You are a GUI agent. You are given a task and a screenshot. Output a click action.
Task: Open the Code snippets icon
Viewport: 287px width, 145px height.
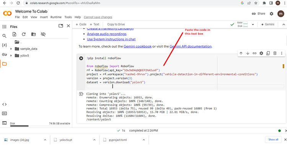(x=4, y=104)
